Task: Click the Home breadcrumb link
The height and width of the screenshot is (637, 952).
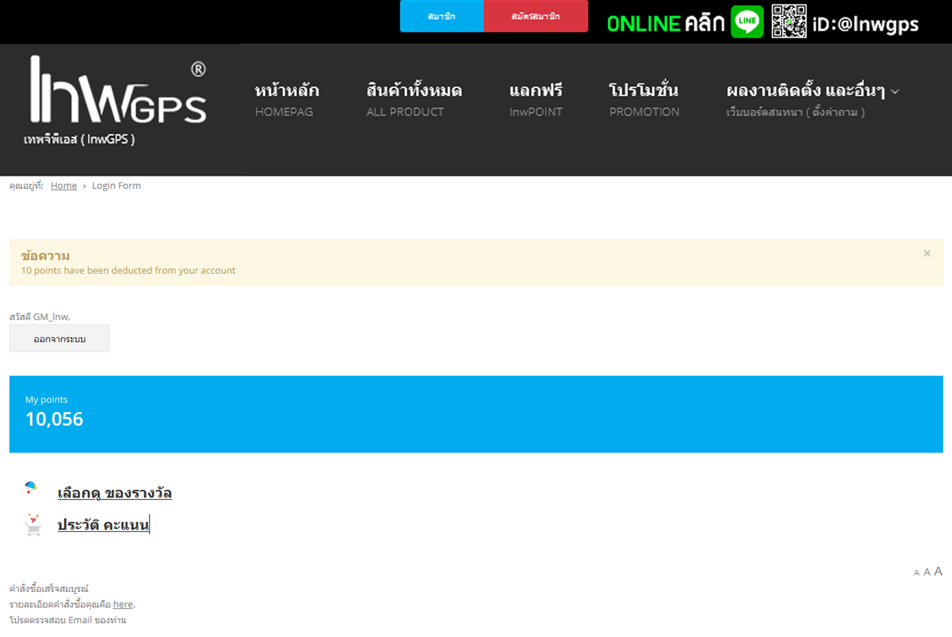Action: (63, 186)
